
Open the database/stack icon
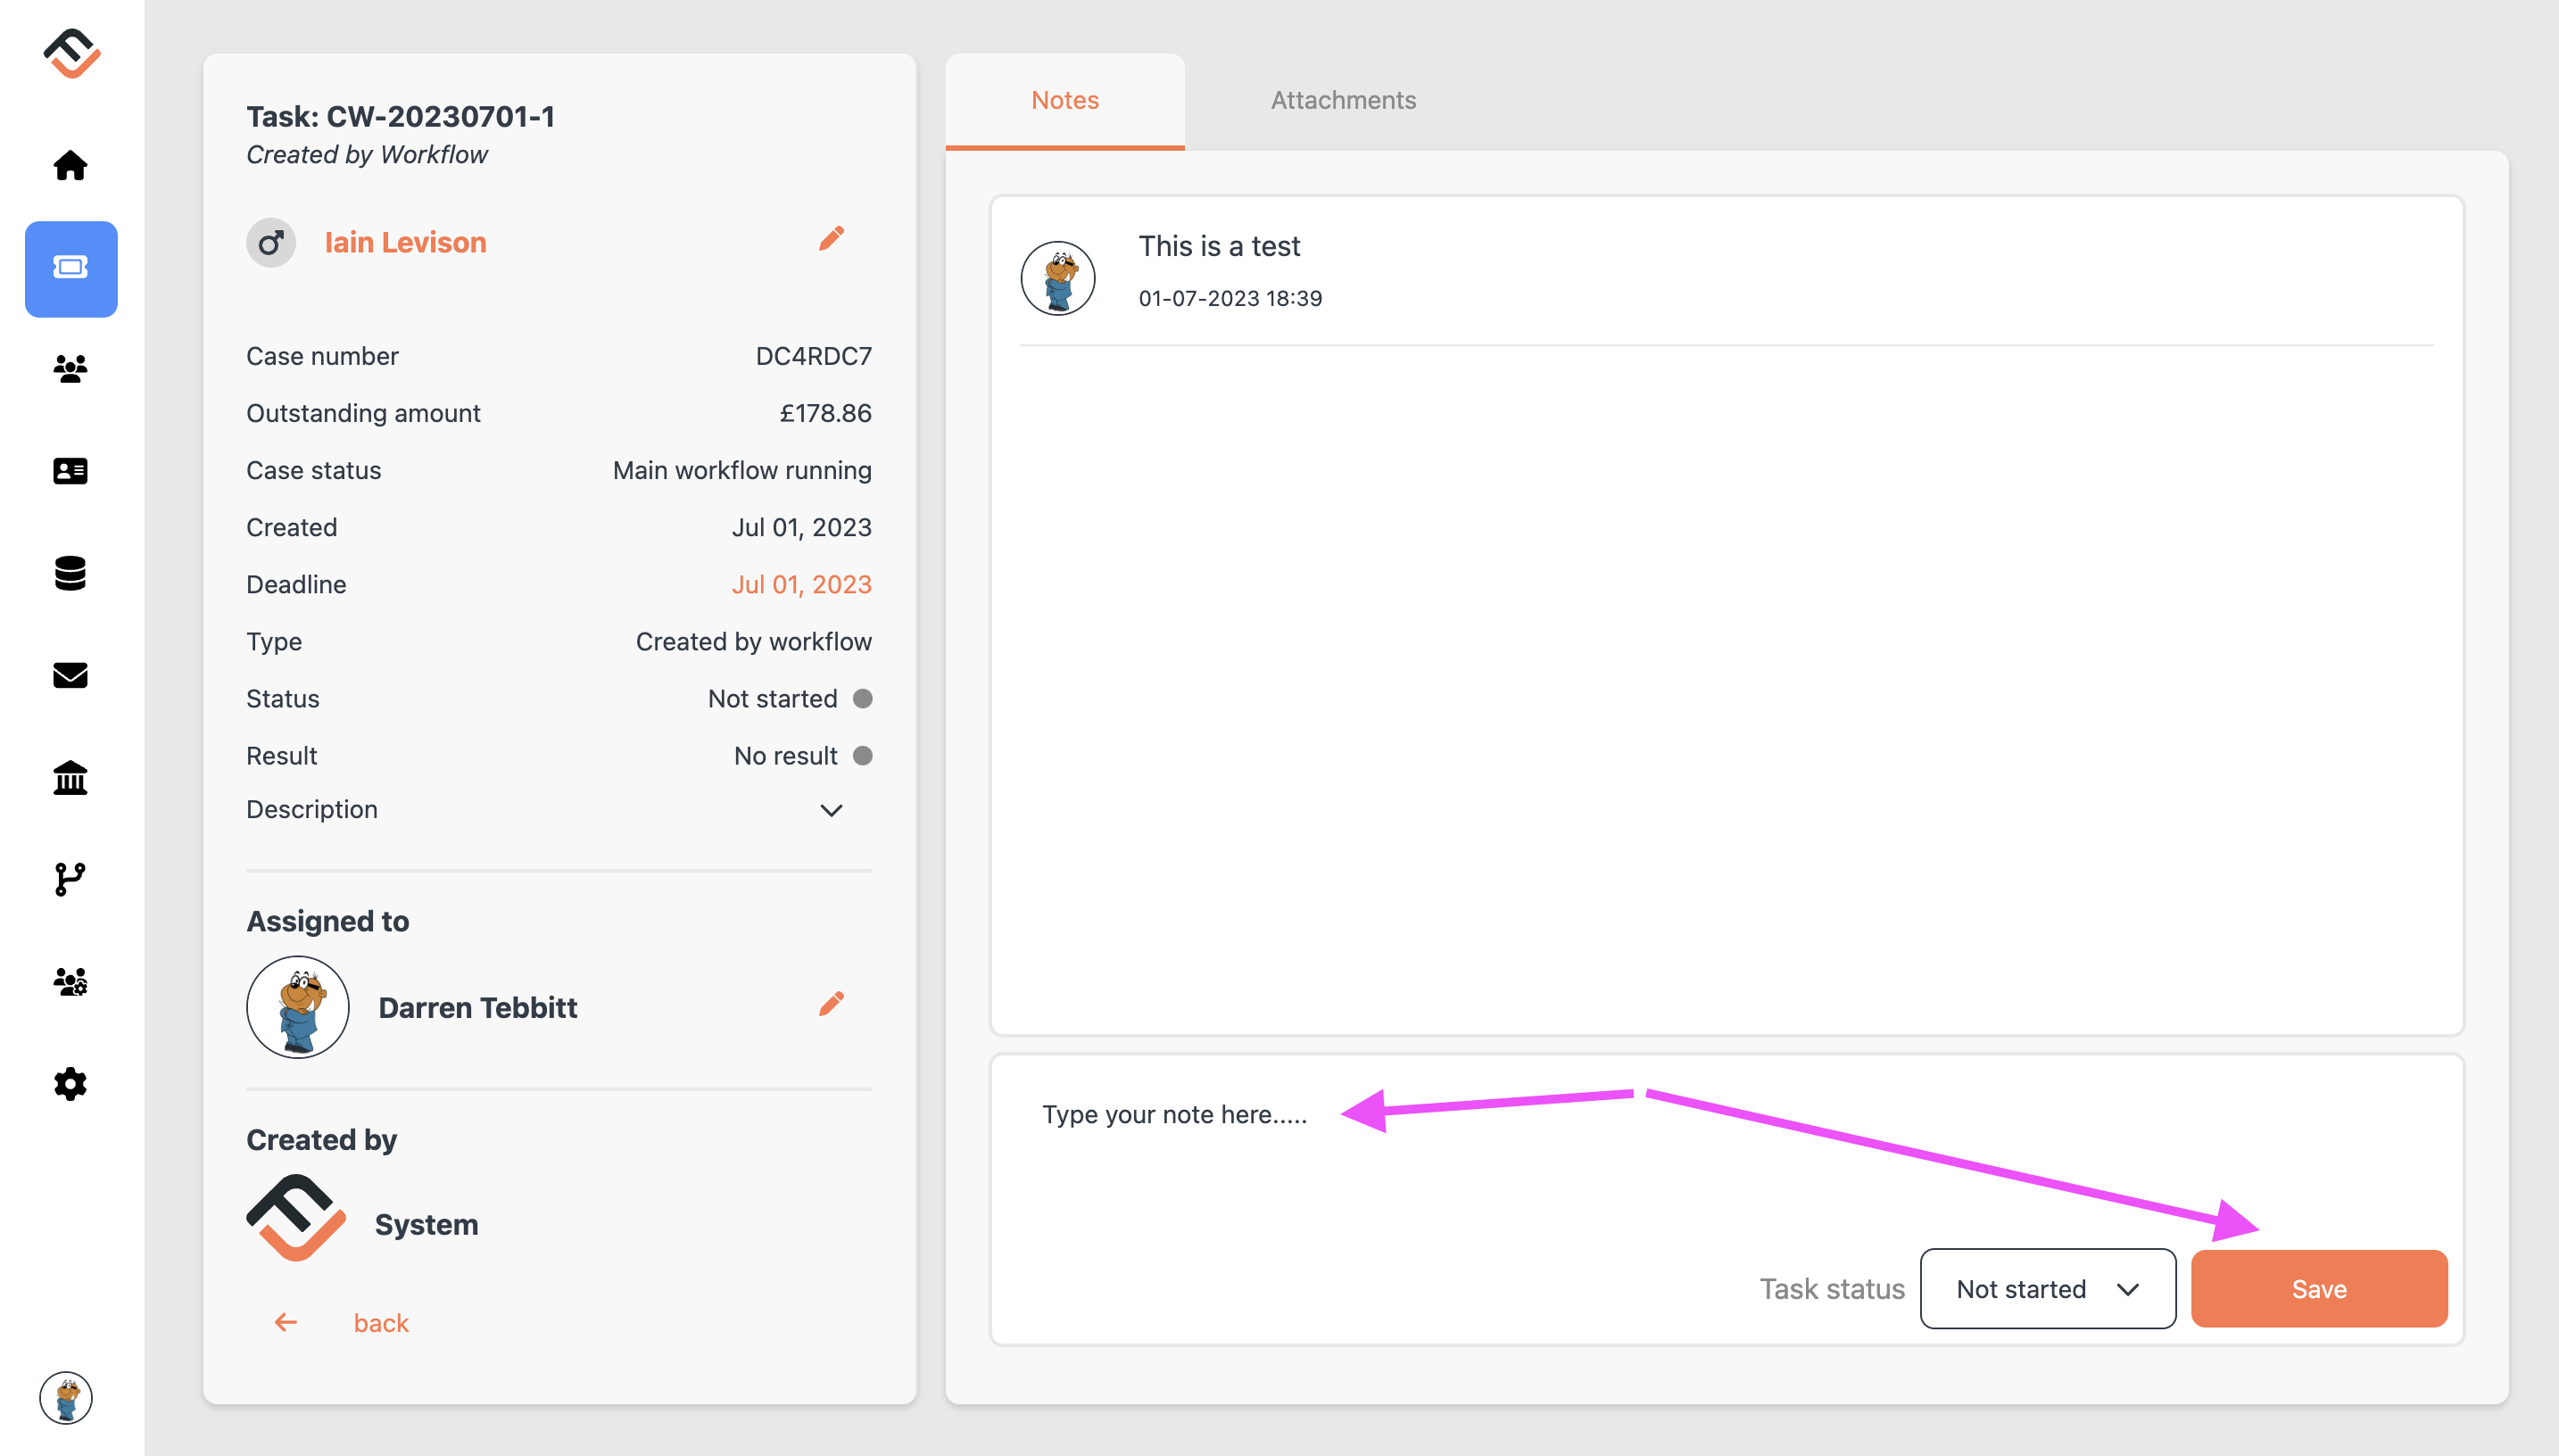point(70,573)
